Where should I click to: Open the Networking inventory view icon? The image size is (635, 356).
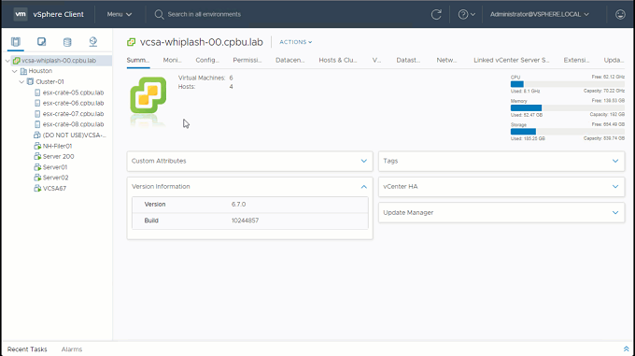tap(93, 42)
